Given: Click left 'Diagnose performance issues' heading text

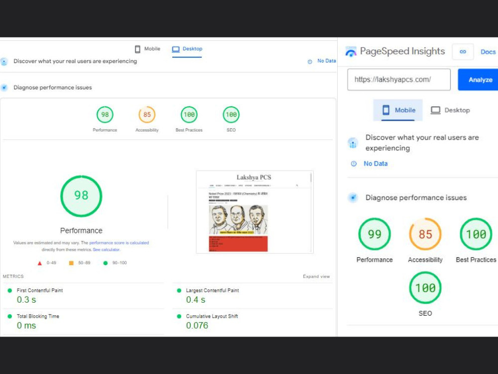Looking at the screenshot, I should (x=52, y=87).
